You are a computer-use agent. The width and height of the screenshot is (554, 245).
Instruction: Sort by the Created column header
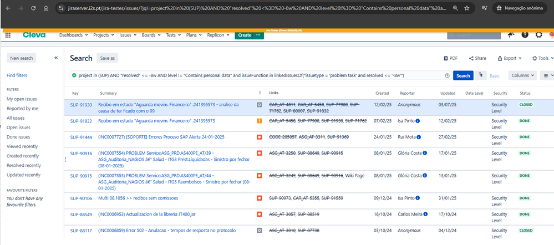click(x=382, y=93)
